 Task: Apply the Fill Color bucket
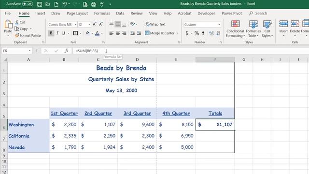point(87,33)
